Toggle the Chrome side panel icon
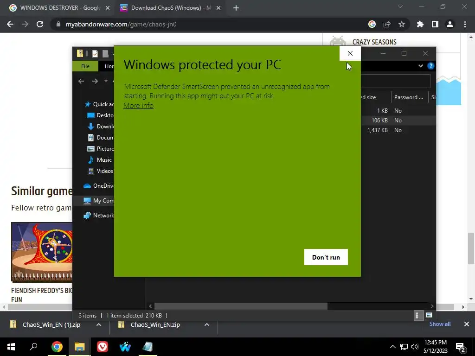 pos(435,24)
